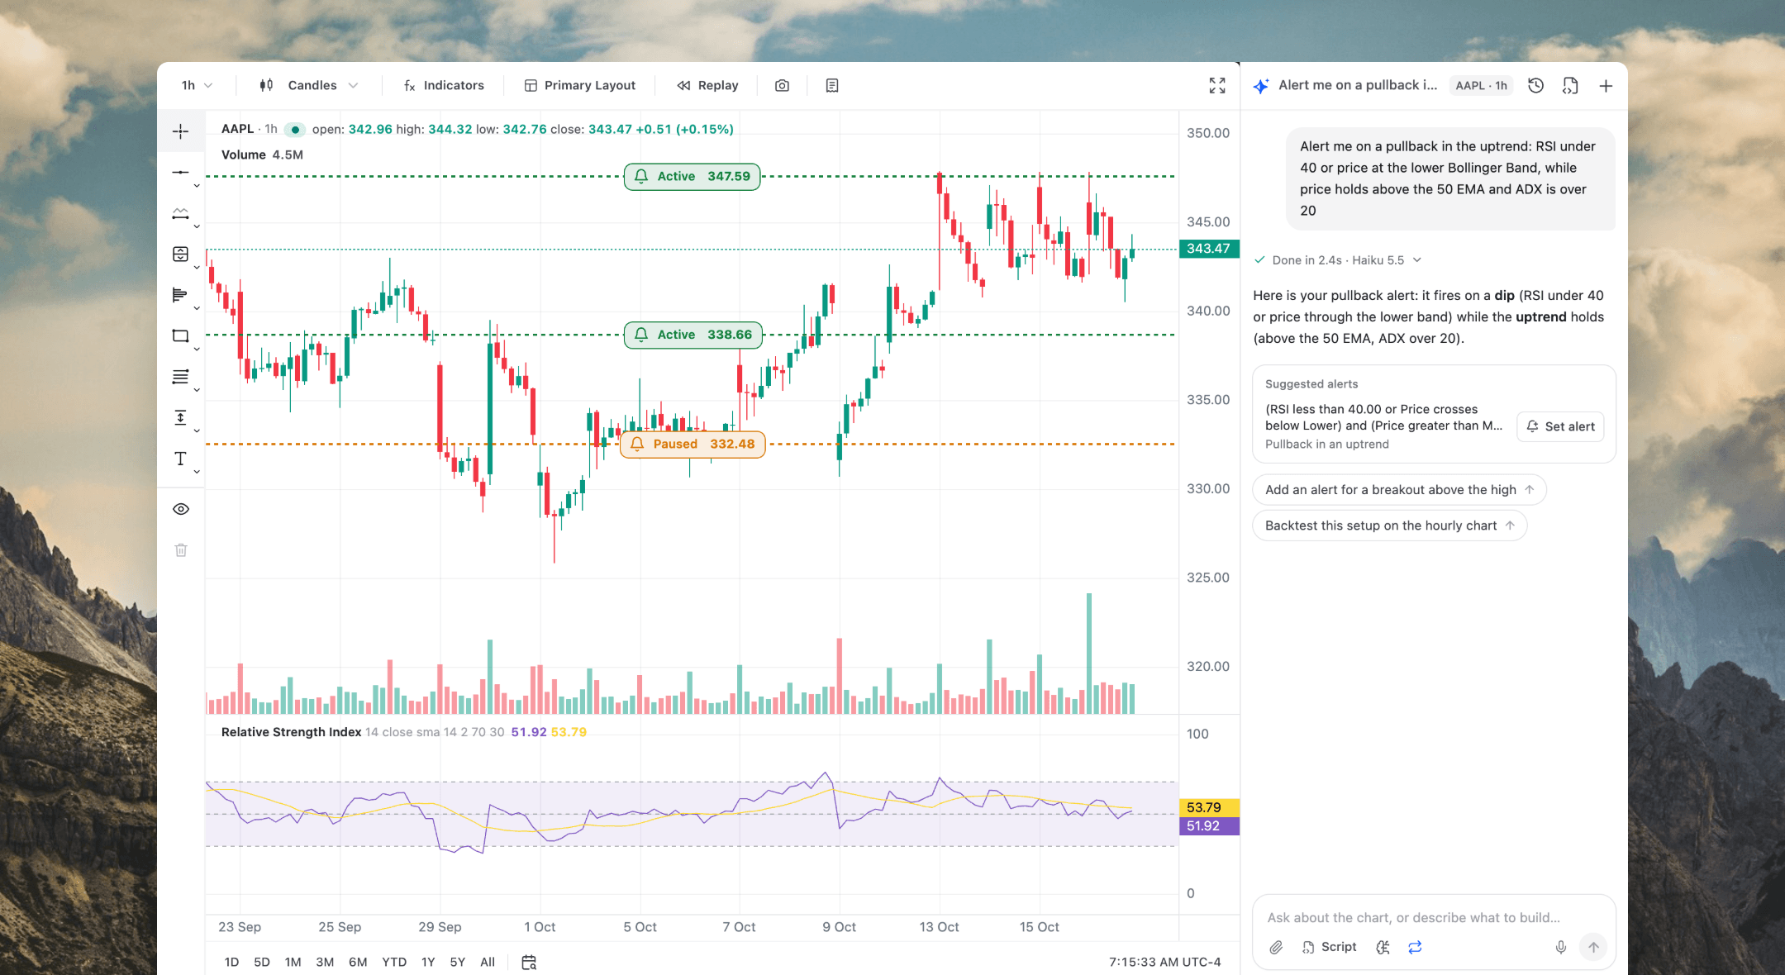Switch range to 1M
The height and width of the screenshot is (975, 1785).
293,962
